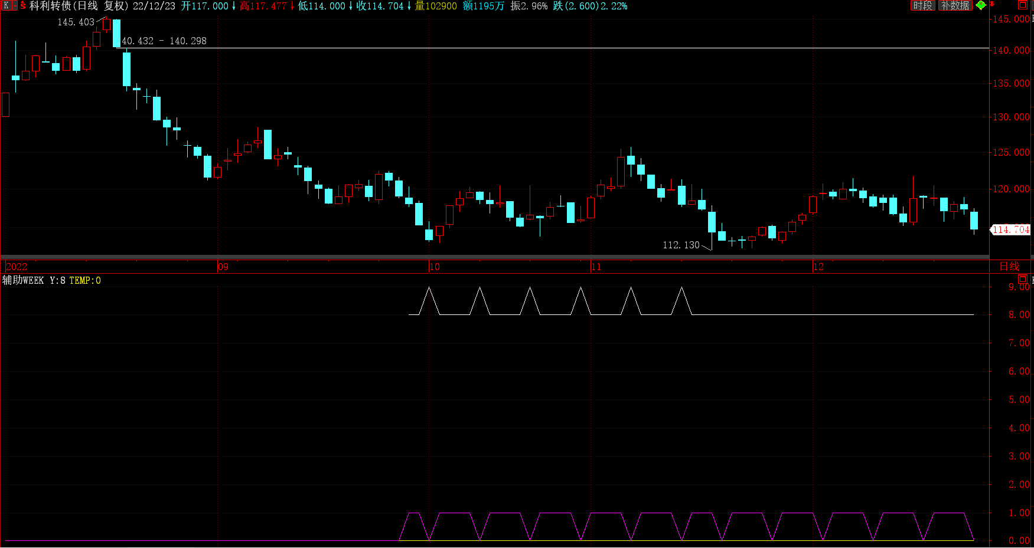This screenshot has height=548, width=1034.
Task: Click the K chart type button
Action: click(6, 5)
